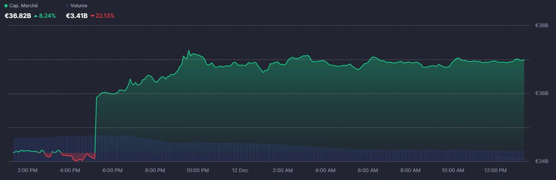The height and width of the screenshot is (180, 556).
Task: Click the 10:00 PM x-axis label
Action: [x=197, y=170]
